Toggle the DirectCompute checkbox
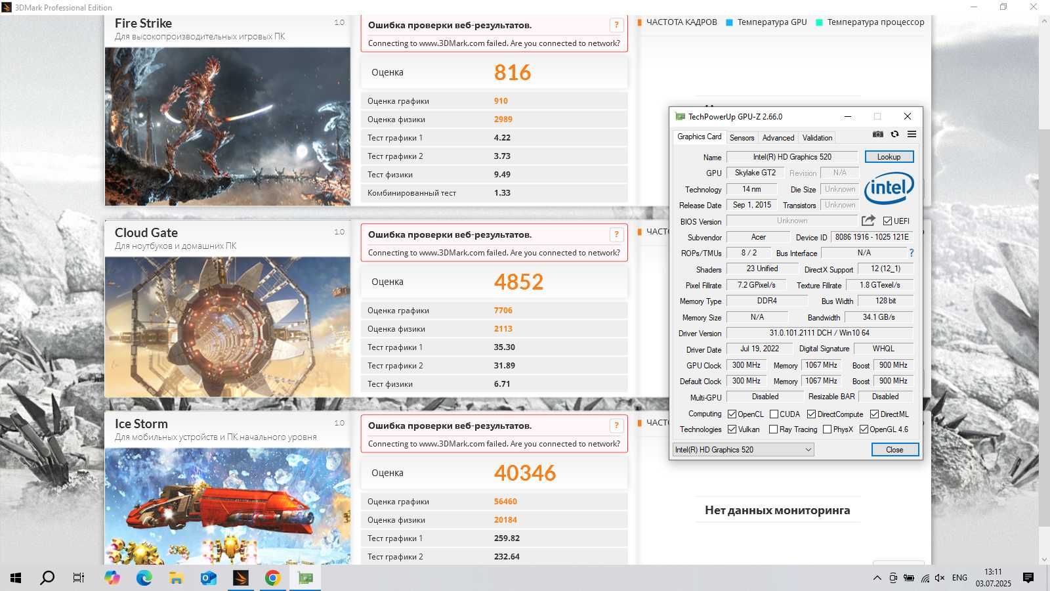 [x=811, y=414]
